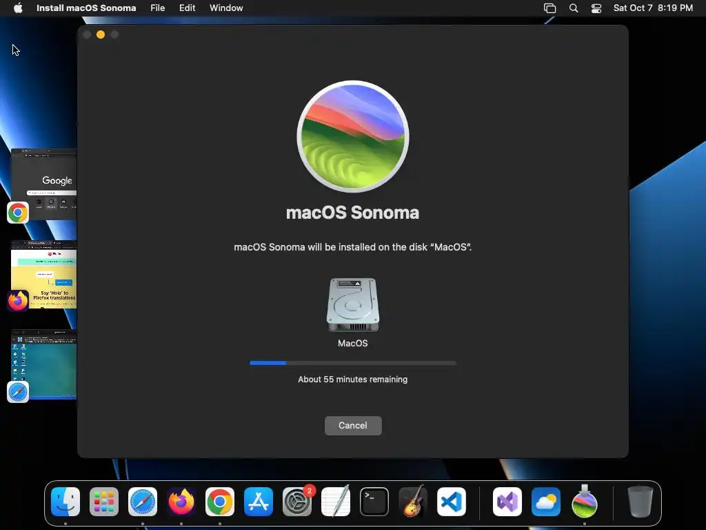Open Weather app from the Dock
This screenshot has width=706, height=530.
click(546, 502)
